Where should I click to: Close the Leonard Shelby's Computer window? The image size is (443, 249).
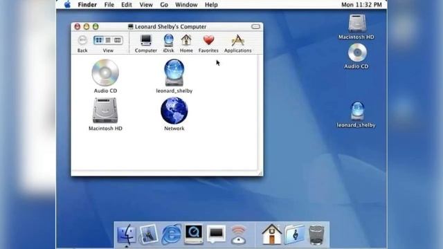coord(77,26)
